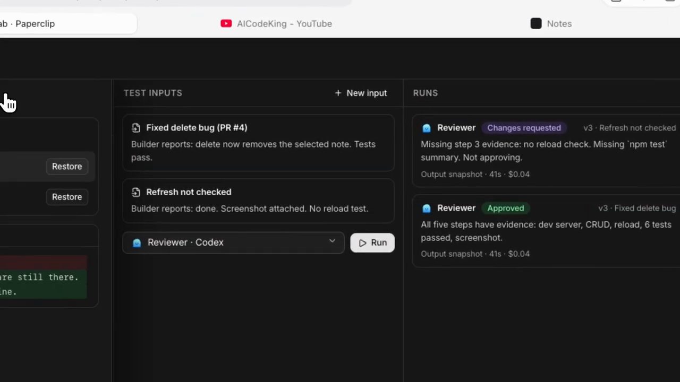Click Reviewer name in Changes requested run
The width and height of the screenshot is (680, 382).
click(x=456, y=128)
